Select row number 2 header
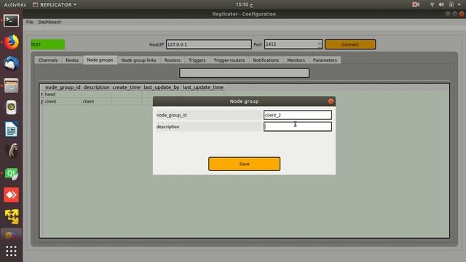The width and height of the screenshot is (466, 262). point(42,101)
